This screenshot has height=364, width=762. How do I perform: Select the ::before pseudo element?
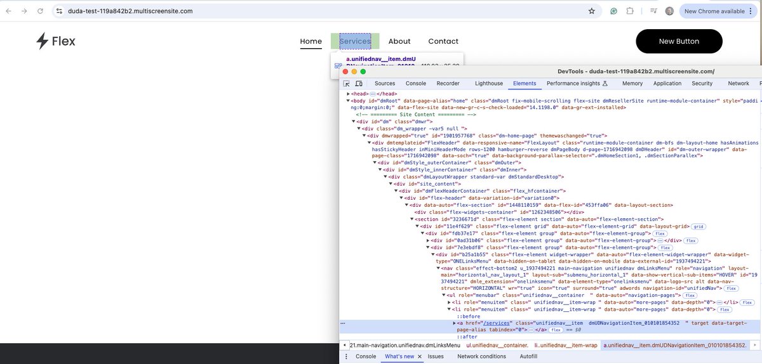coord(469,316)
